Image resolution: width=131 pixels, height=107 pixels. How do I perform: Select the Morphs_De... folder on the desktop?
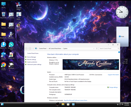(3, 35)
